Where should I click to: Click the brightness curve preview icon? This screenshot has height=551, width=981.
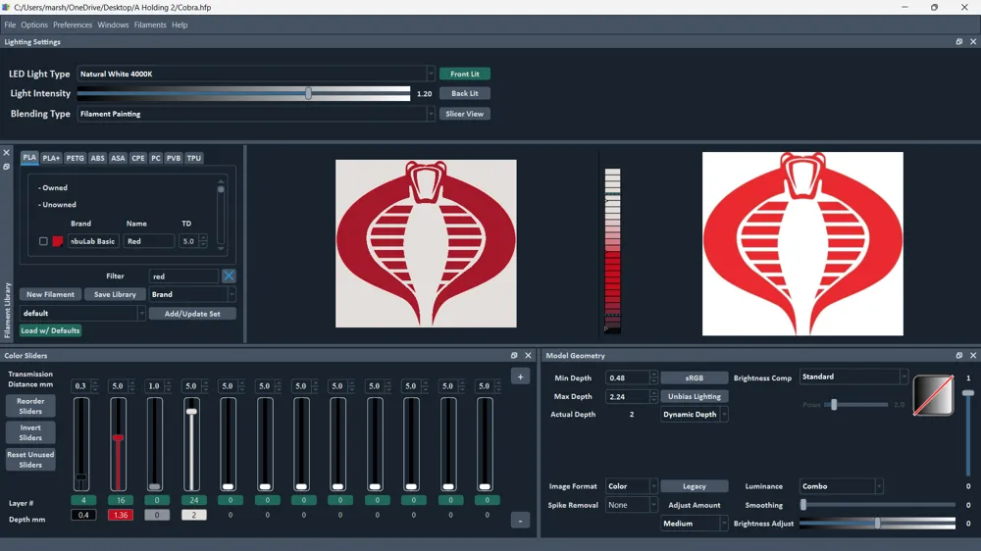(934, 395)
